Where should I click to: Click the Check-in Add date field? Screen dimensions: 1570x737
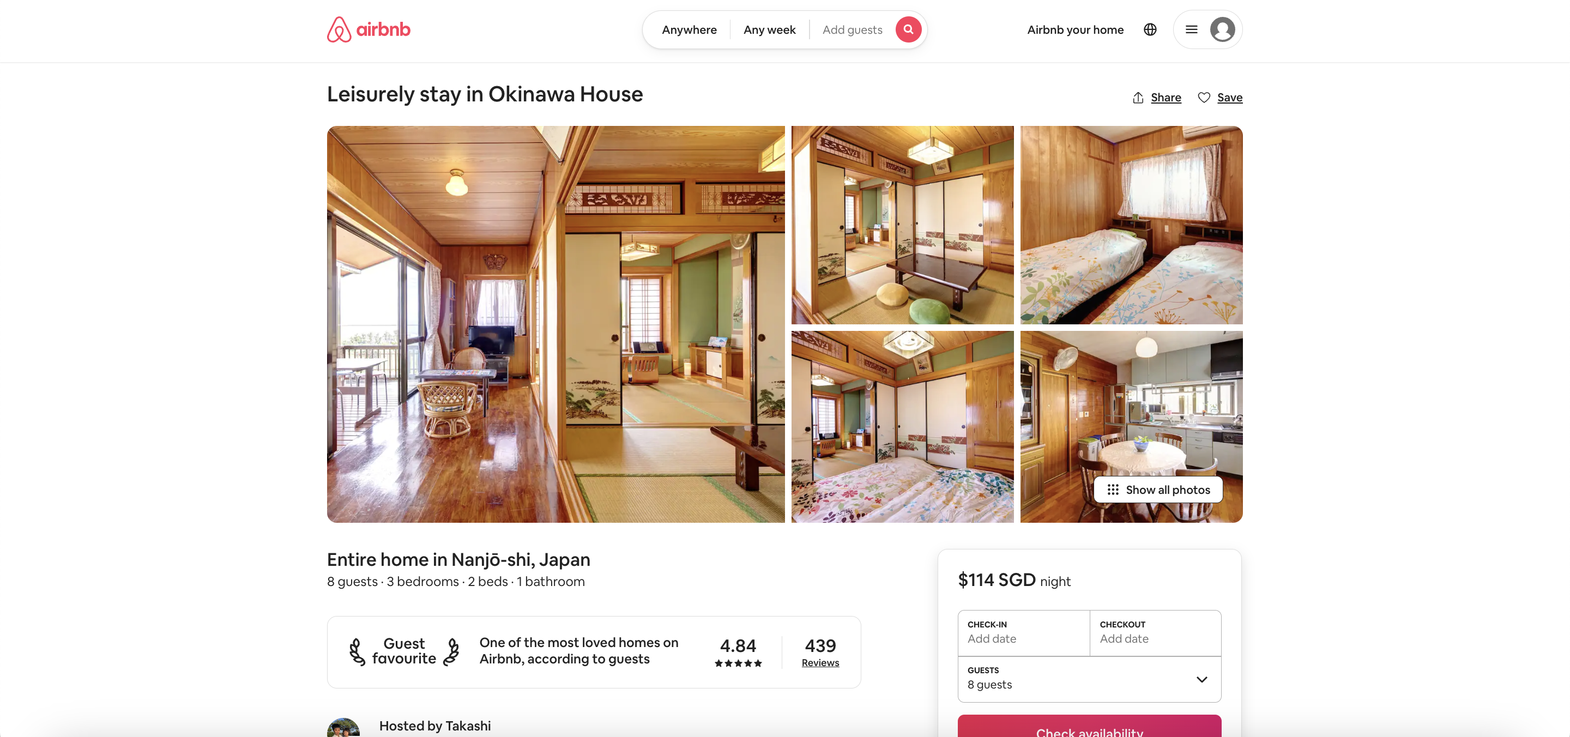pyautogui.click(x=1023, y=633)
